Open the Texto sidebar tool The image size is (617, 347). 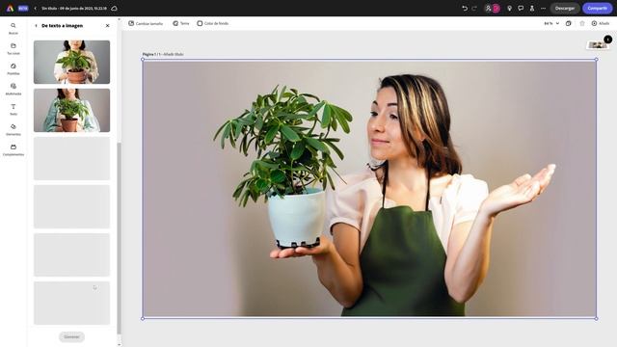pos(13,109)
